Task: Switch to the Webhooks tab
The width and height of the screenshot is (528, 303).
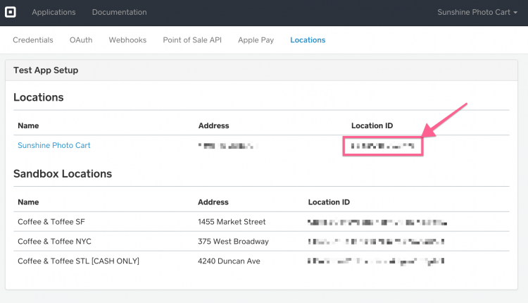Action: click(x=127, y=40)
